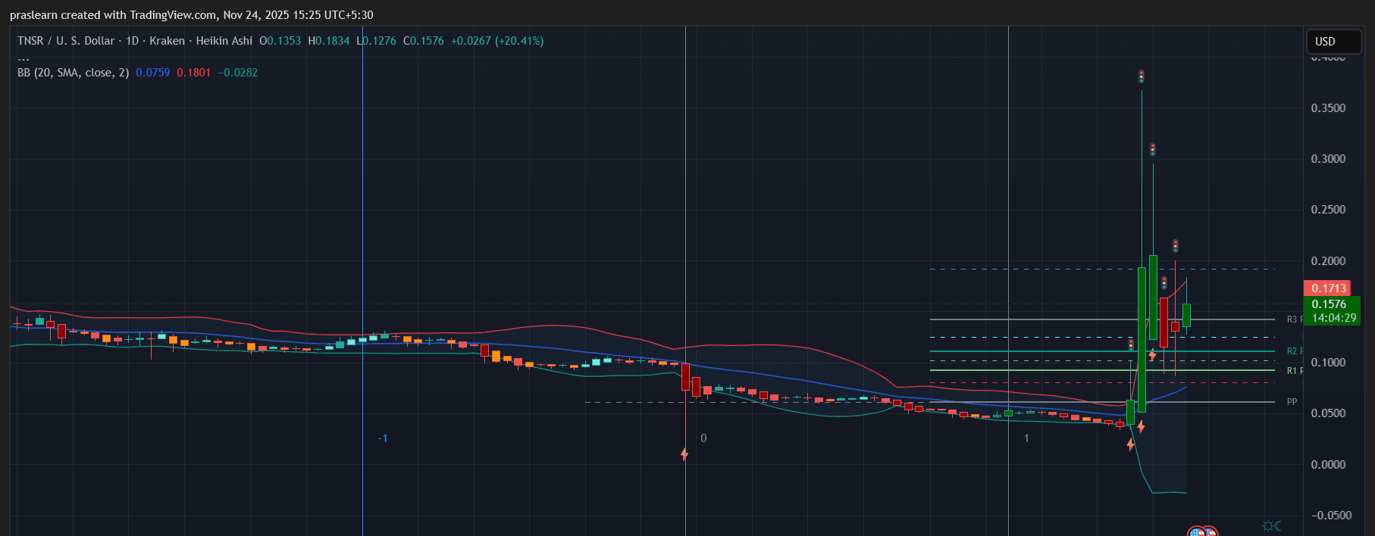Click the traffic light icon near the 0.3000 level
The image size is (1375, 536).
1152,149
